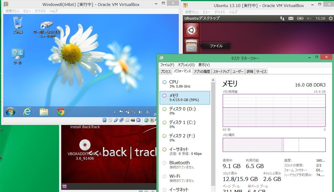Image resolution: width=334 pixels, height=192 pixels.
Task: Toggle the あ IME input mode indicator
Action: point(147,112)
